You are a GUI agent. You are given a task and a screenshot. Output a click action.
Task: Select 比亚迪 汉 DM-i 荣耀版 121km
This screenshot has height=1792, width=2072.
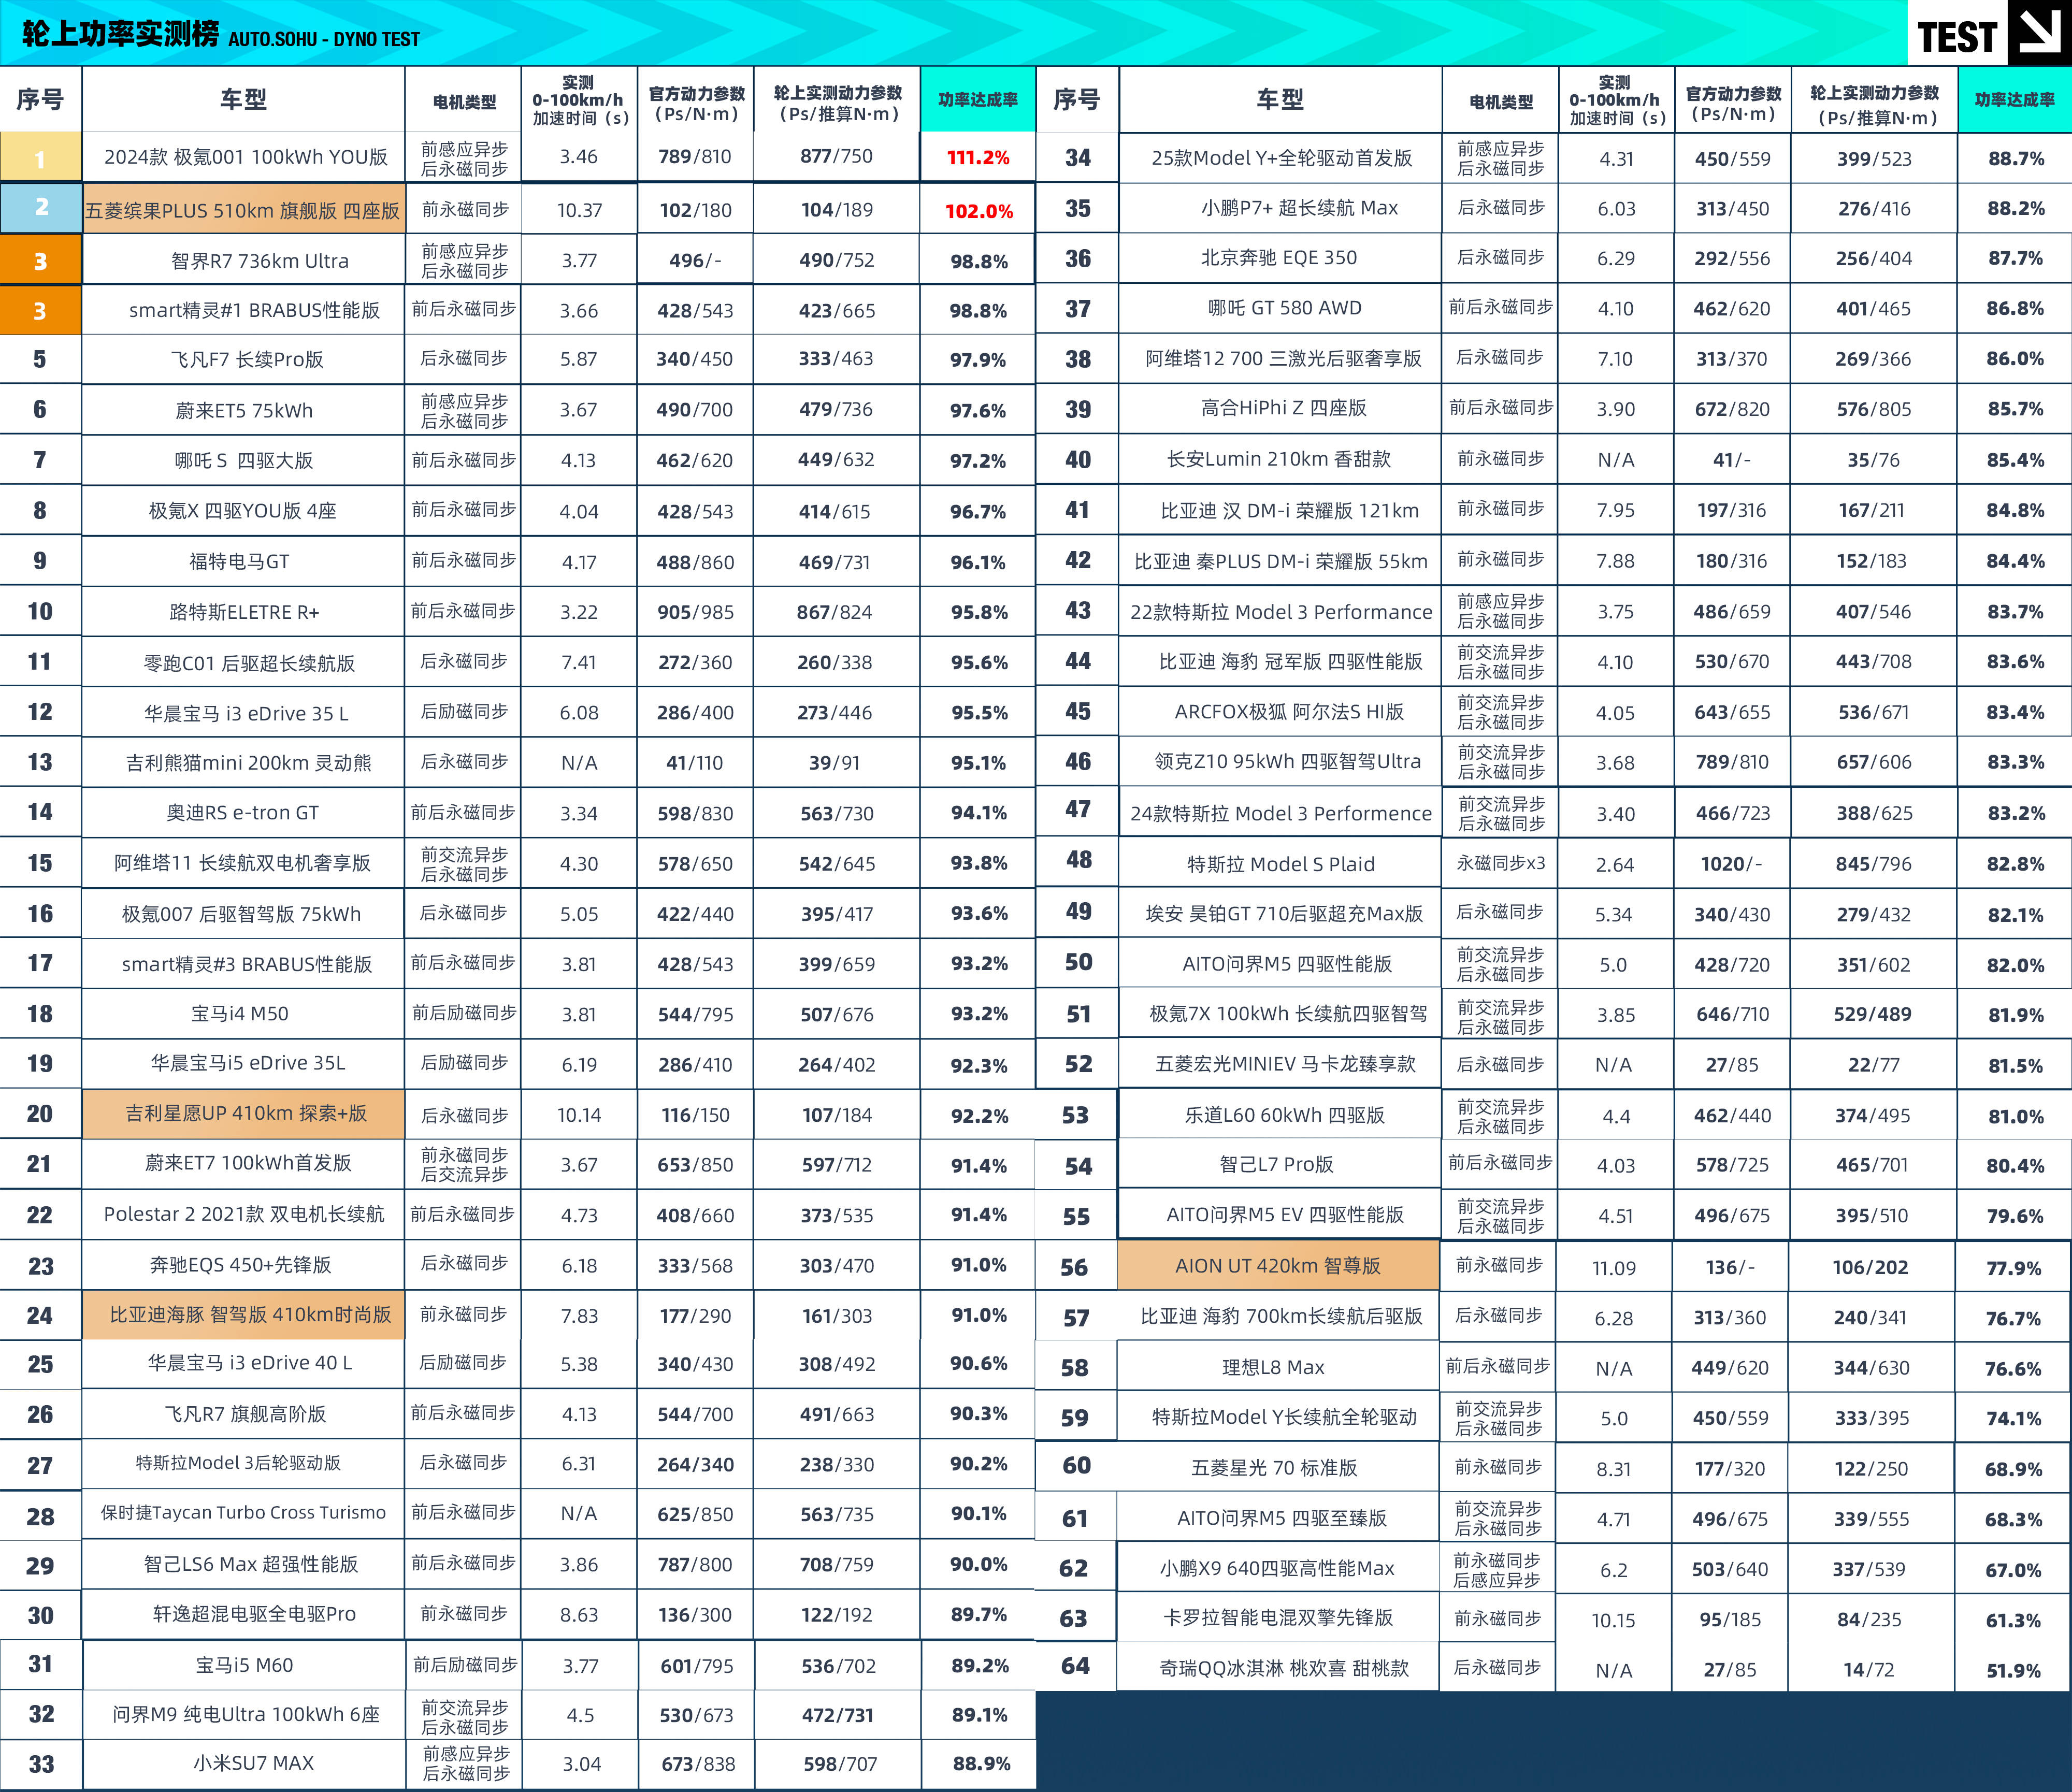point(1289,510)
